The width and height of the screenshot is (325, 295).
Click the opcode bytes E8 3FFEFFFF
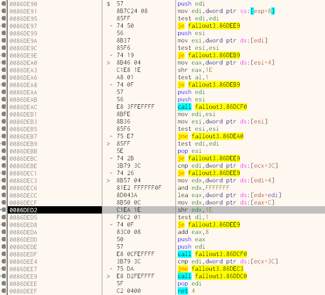pyautogui.click(x=136, y=107)
